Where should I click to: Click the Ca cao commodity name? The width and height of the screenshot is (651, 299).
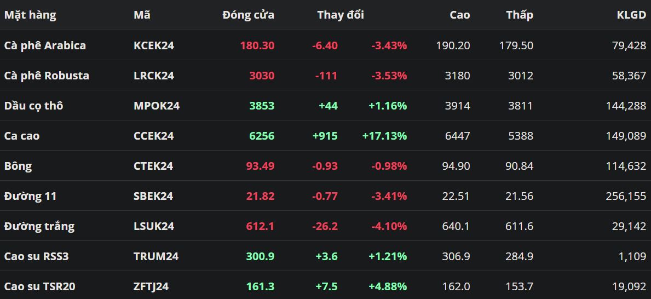click(x=22, y=136)
